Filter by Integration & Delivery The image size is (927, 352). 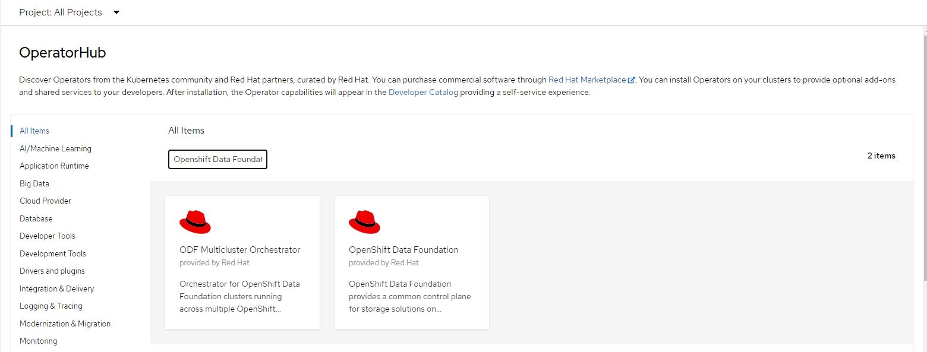pos(56,288)
